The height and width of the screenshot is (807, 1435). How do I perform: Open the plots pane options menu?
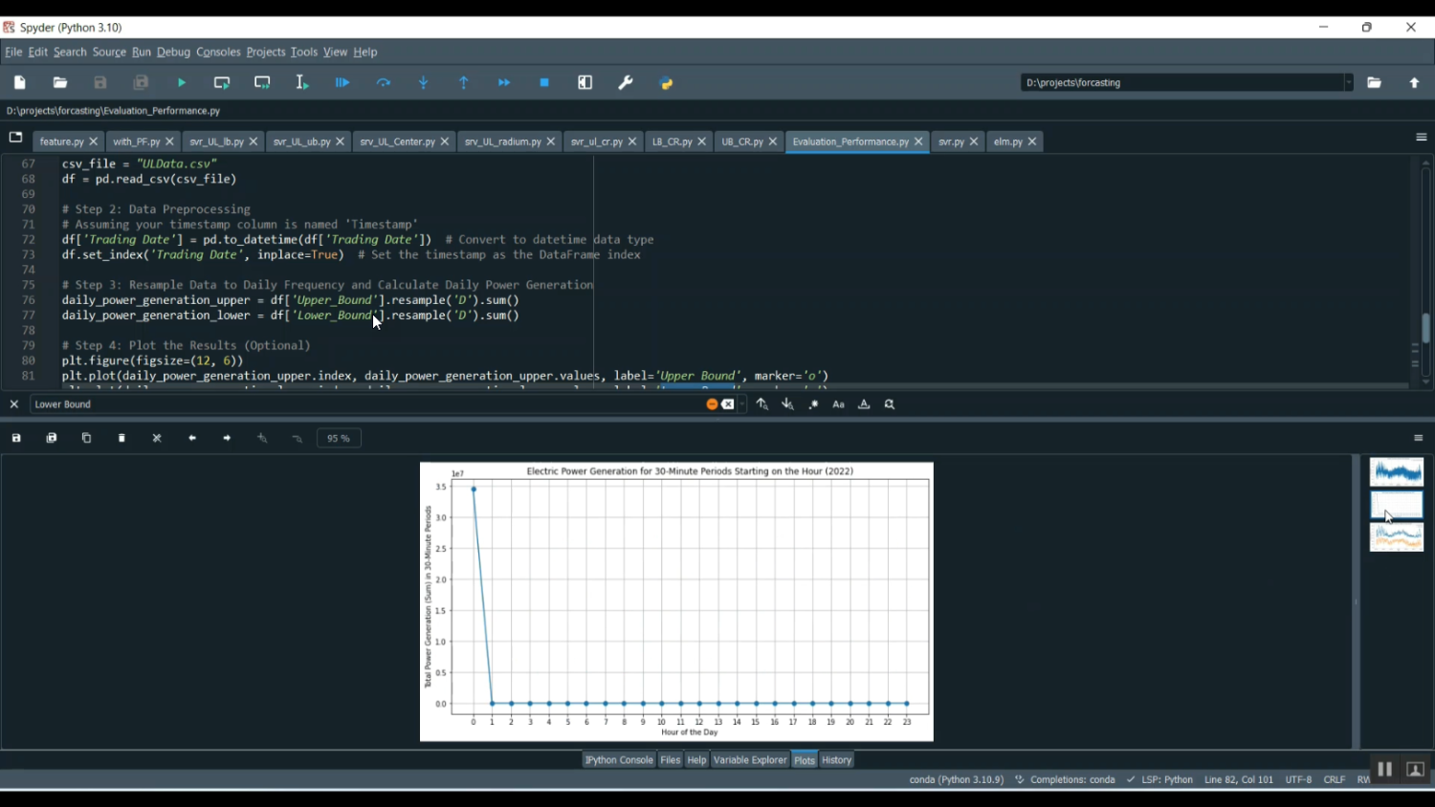[1418, 438]
